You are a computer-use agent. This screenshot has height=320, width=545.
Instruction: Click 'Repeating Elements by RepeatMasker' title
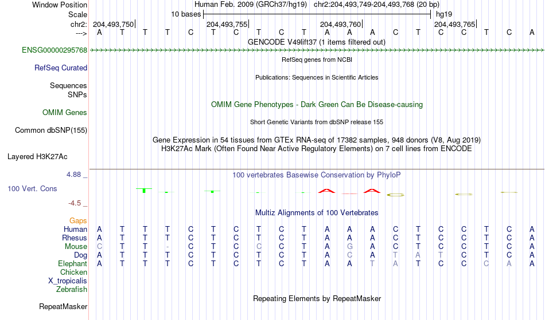click(317, 298)
